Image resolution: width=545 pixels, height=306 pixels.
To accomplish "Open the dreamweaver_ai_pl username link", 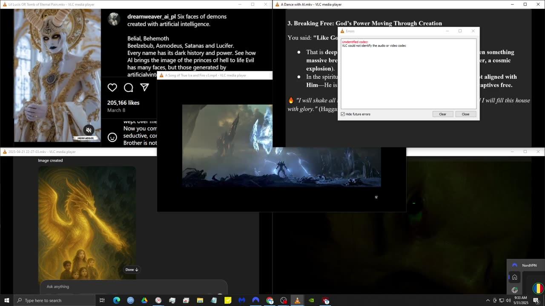I will (151, 17).
